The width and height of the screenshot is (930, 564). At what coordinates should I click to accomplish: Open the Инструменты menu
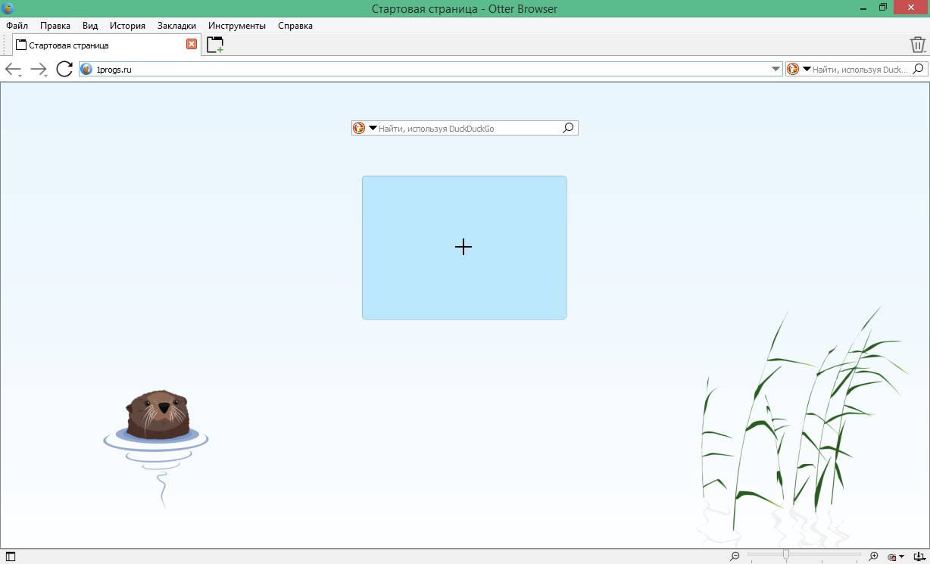coord(236,26)
